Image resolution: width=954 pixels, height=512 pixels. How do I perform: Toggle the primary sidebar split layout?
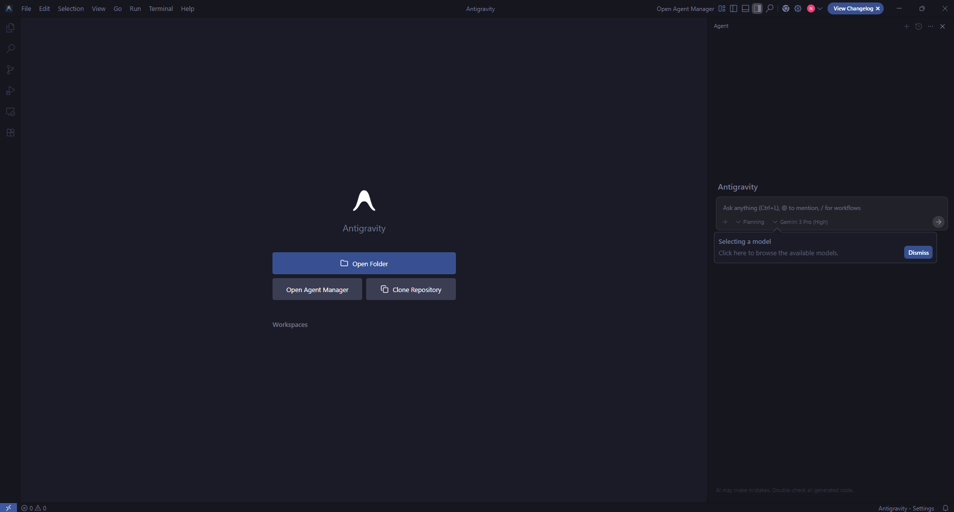click(734, 8)
